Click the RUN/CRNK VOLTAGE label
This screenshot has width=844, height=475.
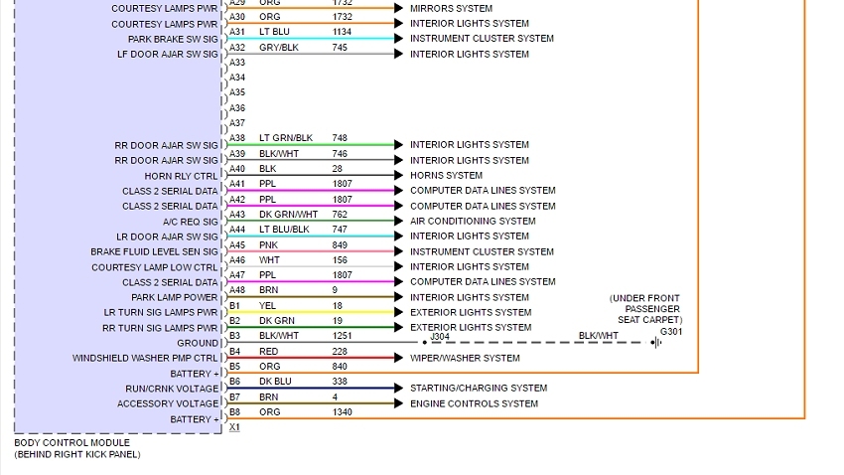tap(172, 389)
